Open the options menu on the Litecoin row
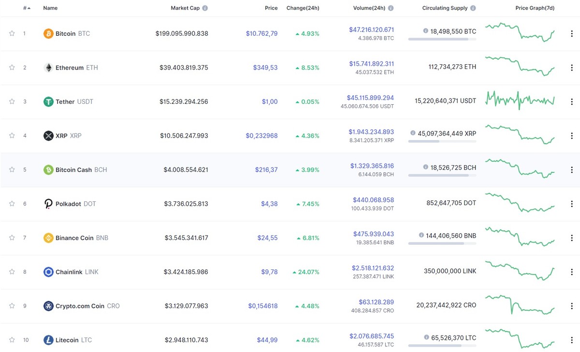 572,340
